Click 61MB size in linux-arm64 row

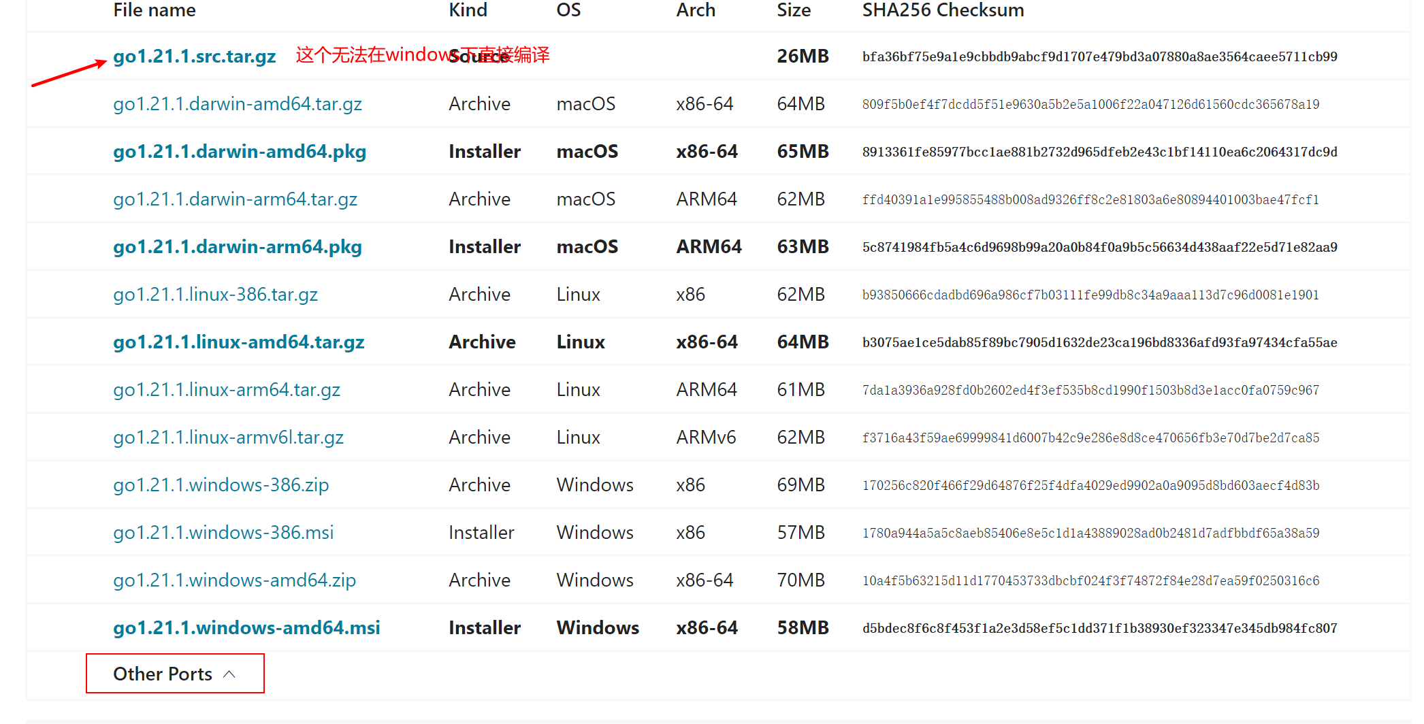(800, 390)
